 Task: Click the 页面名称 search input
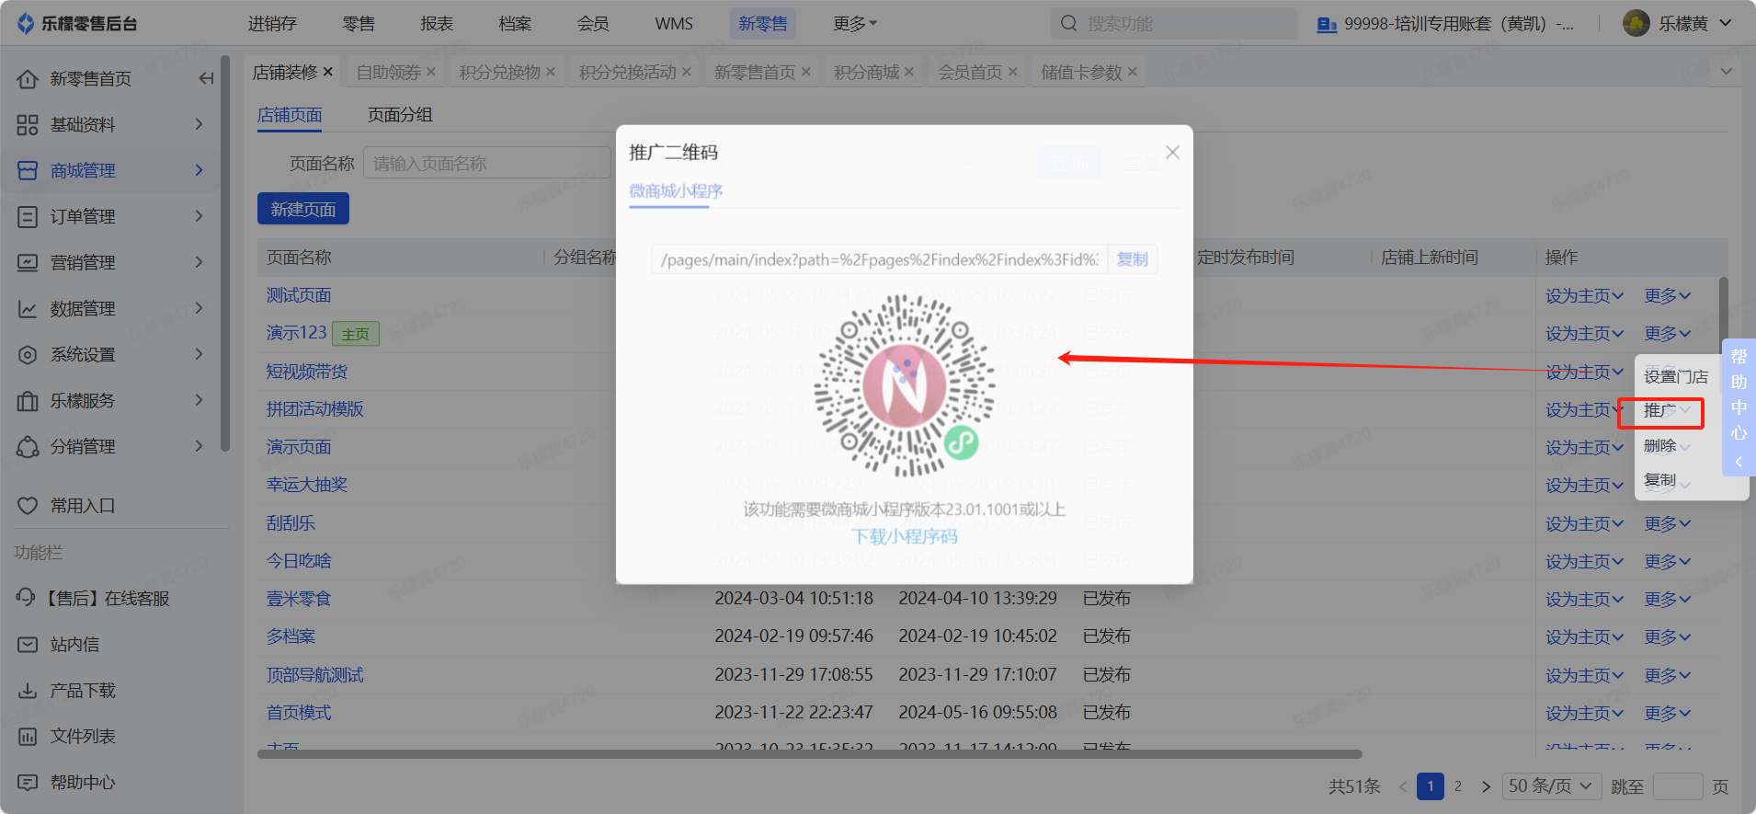[x=487, y=163]
